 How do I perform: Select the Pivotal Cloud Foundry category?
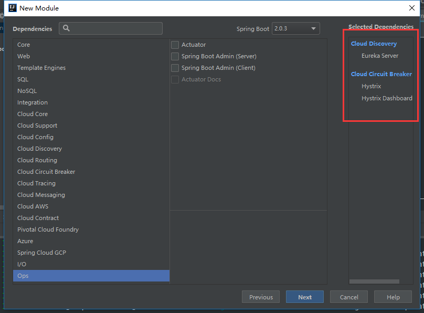91,229
